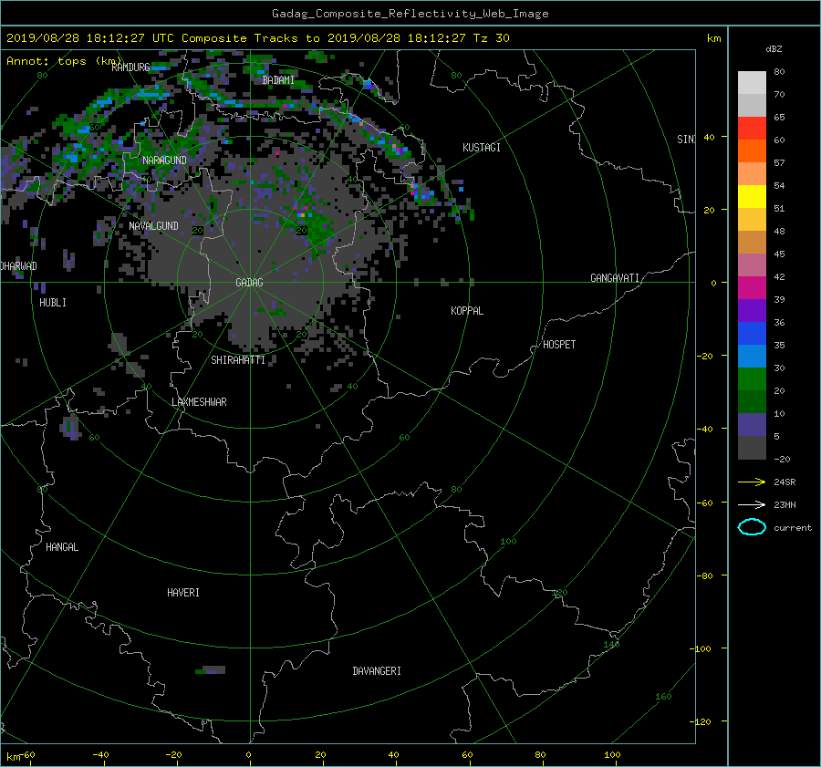Pick the purple 39–36 dBZ legend swatch
821x767 pixels.
pos(752,310)
